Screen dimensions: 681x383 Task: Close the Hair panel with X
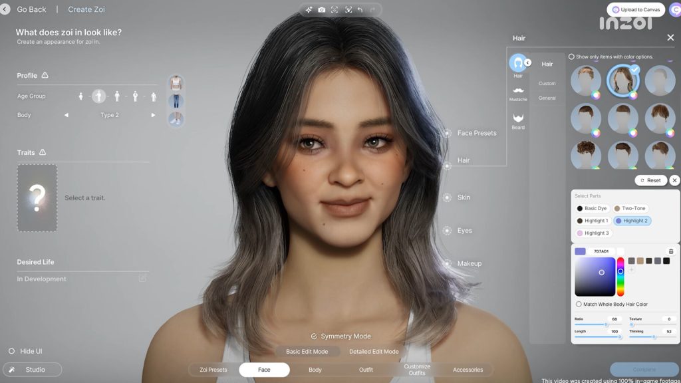tap(670, 38)
